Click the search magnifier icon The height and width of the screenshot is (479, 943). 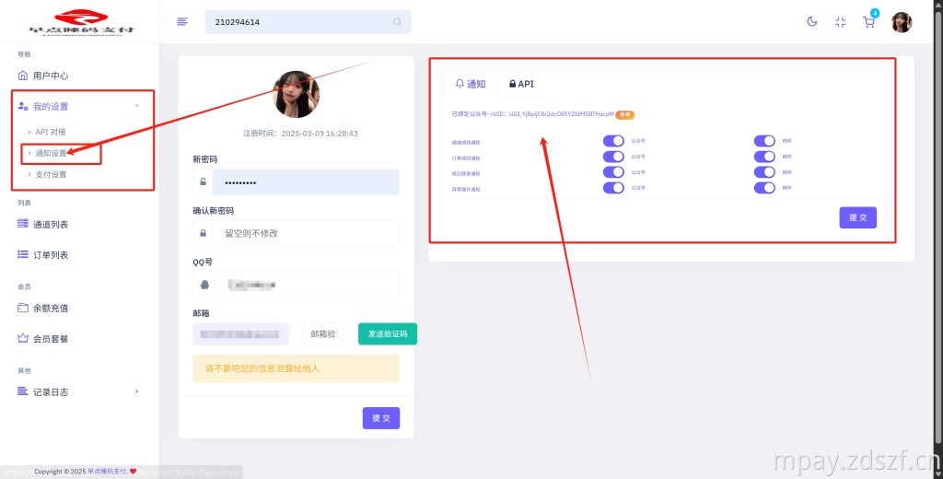(397, 22)
